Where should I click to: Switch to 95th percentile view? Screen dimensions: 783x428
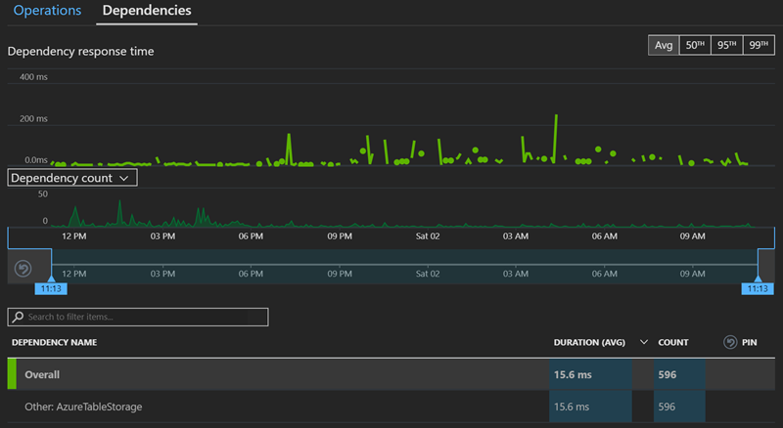pyautogui.click(x=726, y=45)
